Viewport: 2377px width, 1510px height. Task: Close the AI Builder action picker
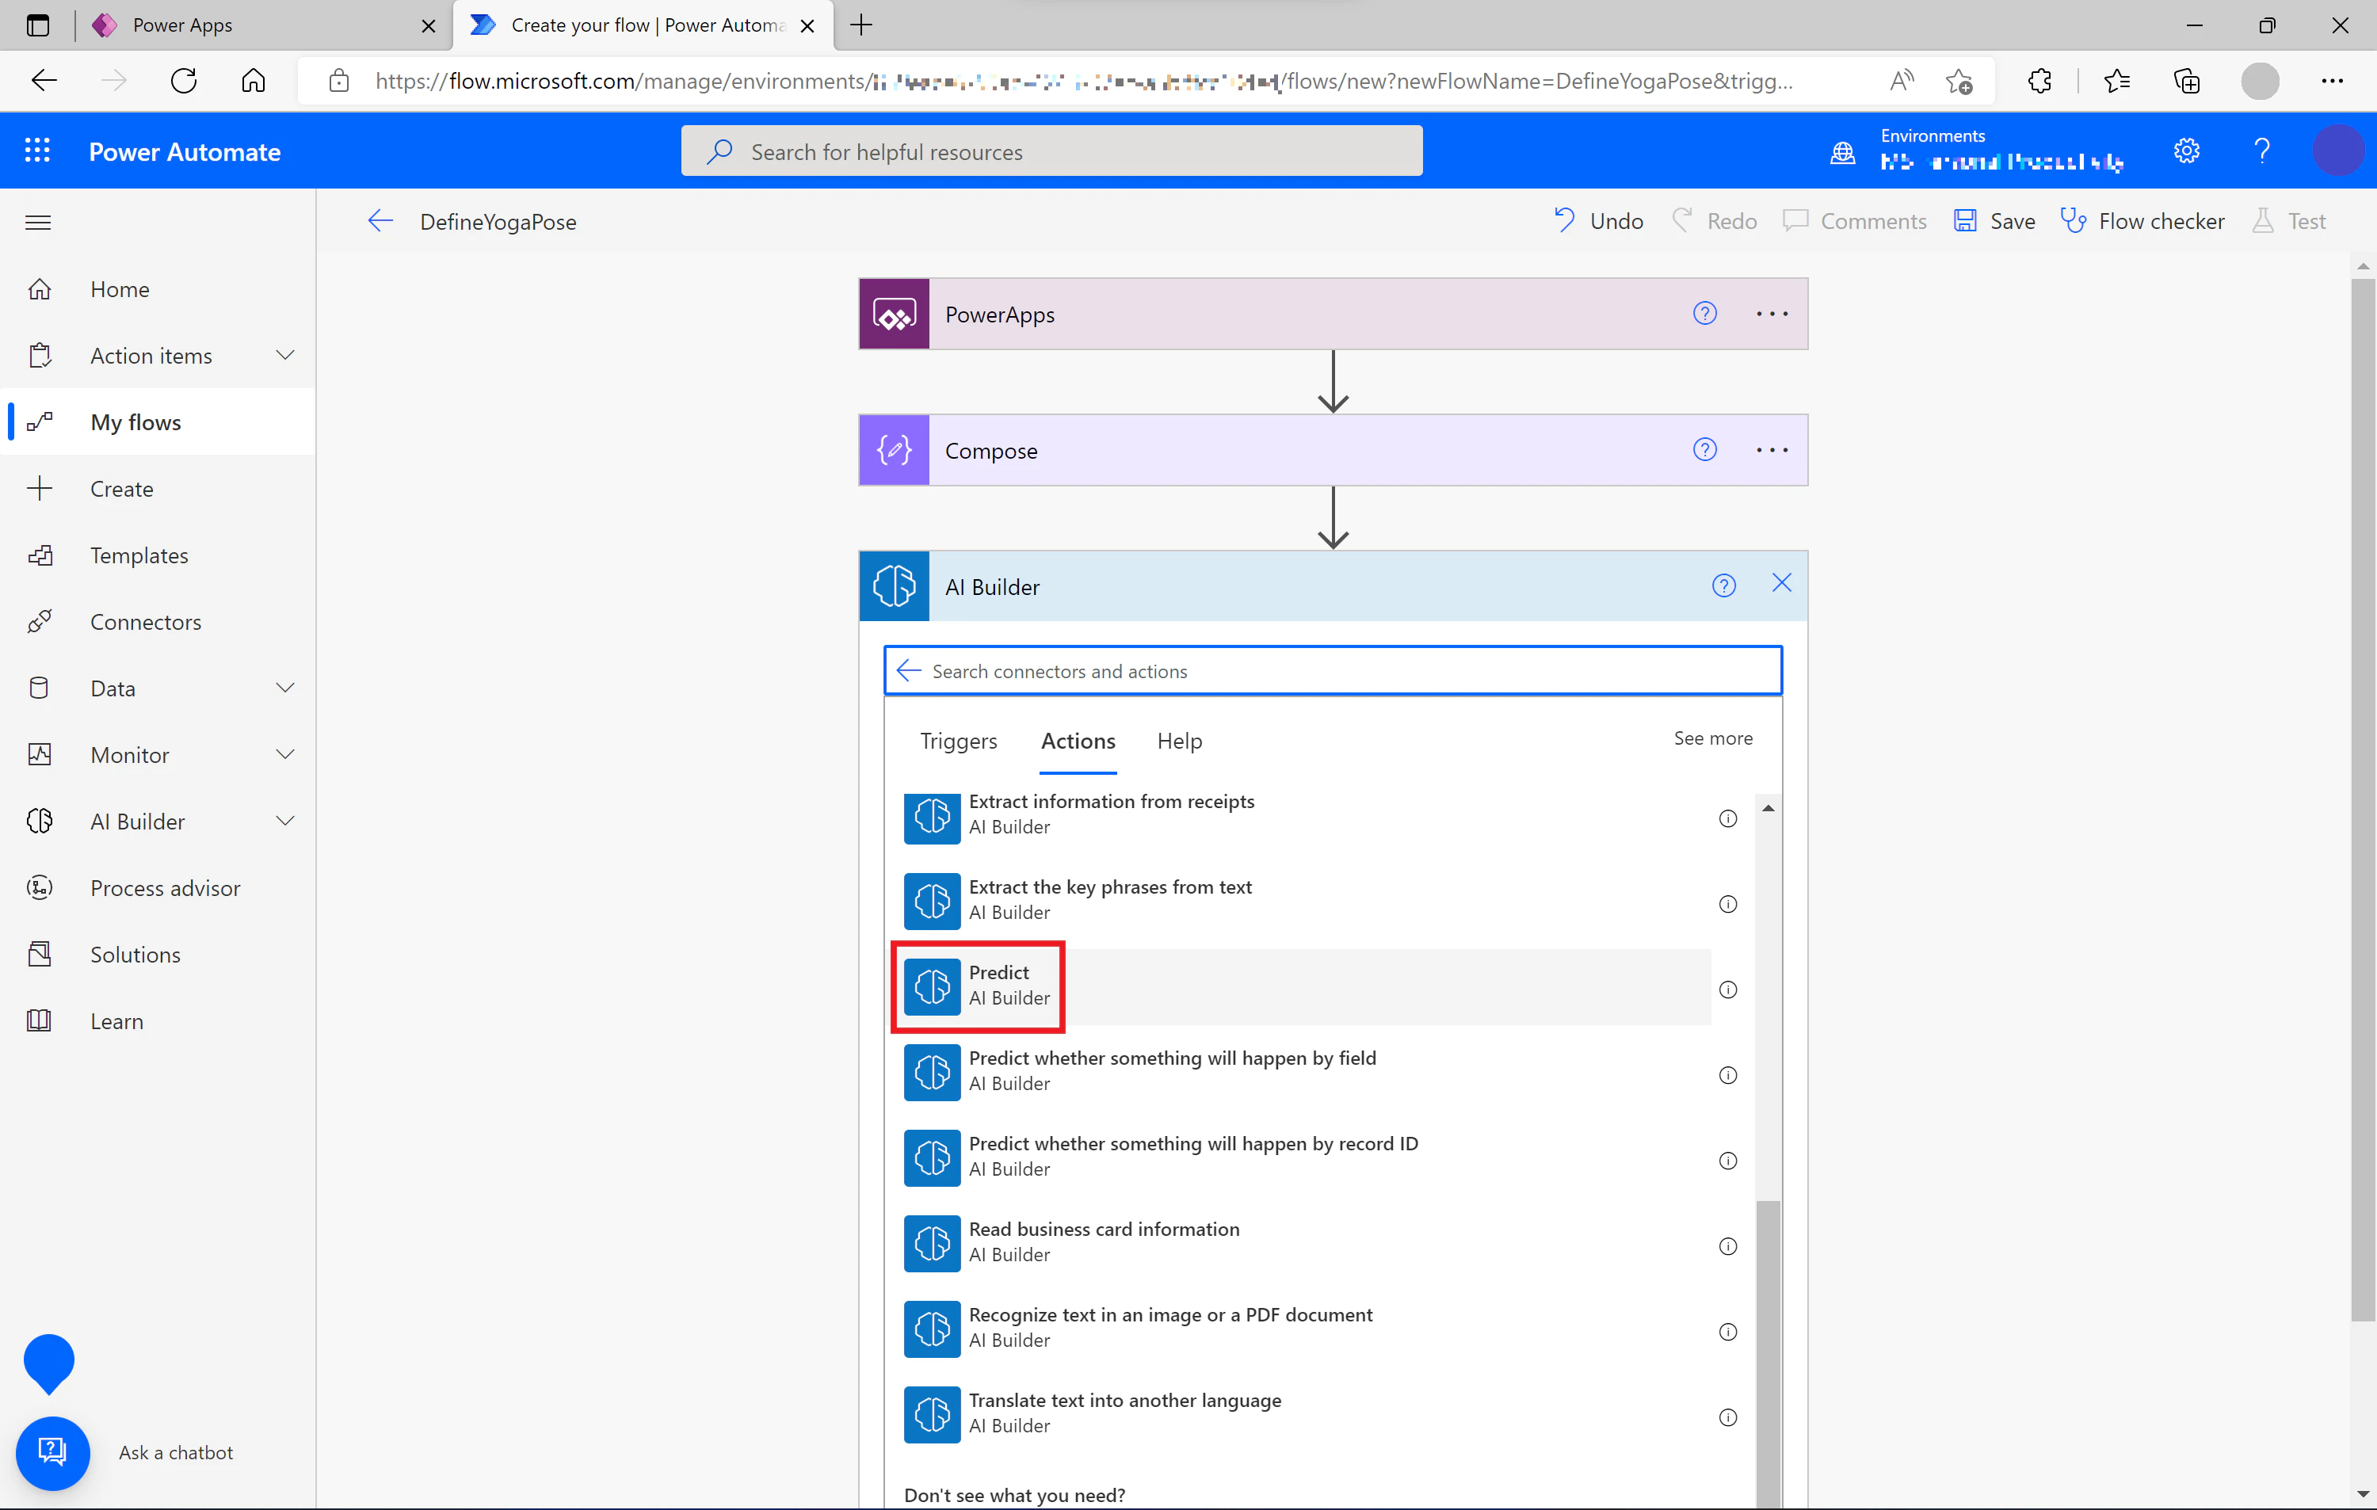pos(1782,583)
